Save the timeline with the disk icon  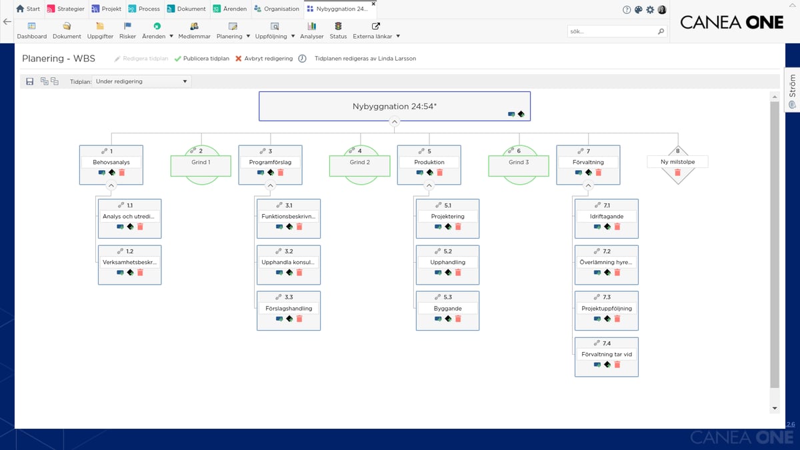pos(29,81)
